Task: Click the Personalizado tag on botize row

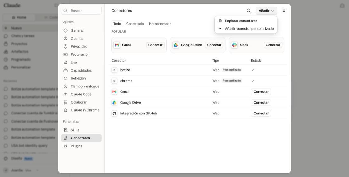Action: [232, 70]
